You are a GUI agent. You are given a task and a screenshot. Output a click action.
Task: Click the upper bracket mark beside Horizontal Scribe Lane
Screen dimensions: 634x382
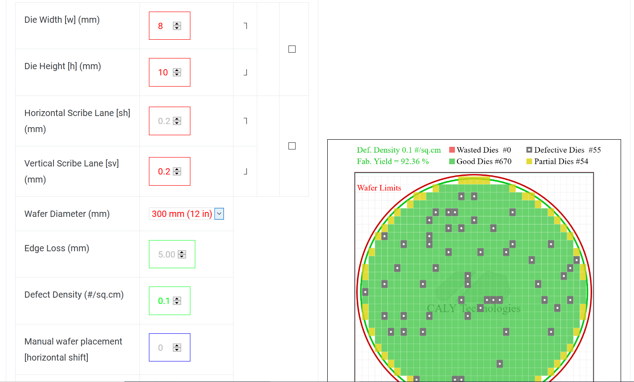click(245, 121)
